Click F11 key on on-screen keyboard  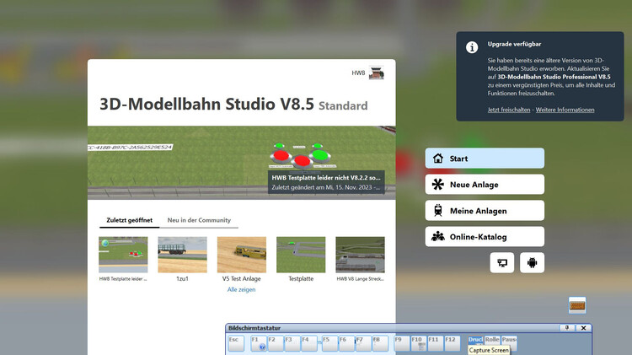point(436,343)
